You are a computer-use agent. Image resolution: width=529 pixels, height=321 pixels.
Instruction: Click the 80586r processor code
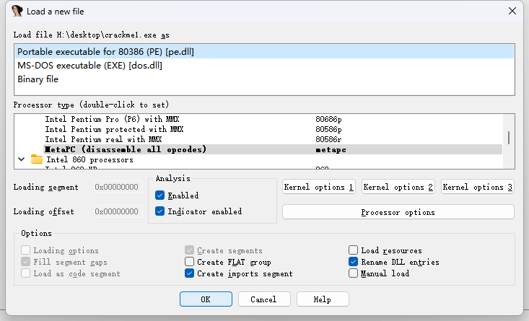(328, 139)
